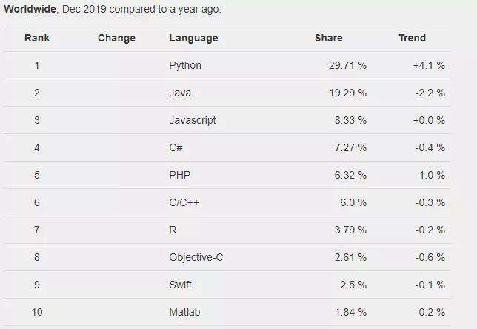Click the Matlab language entry
The height and width of the screenshot is (329, 477).
(184, 312)
